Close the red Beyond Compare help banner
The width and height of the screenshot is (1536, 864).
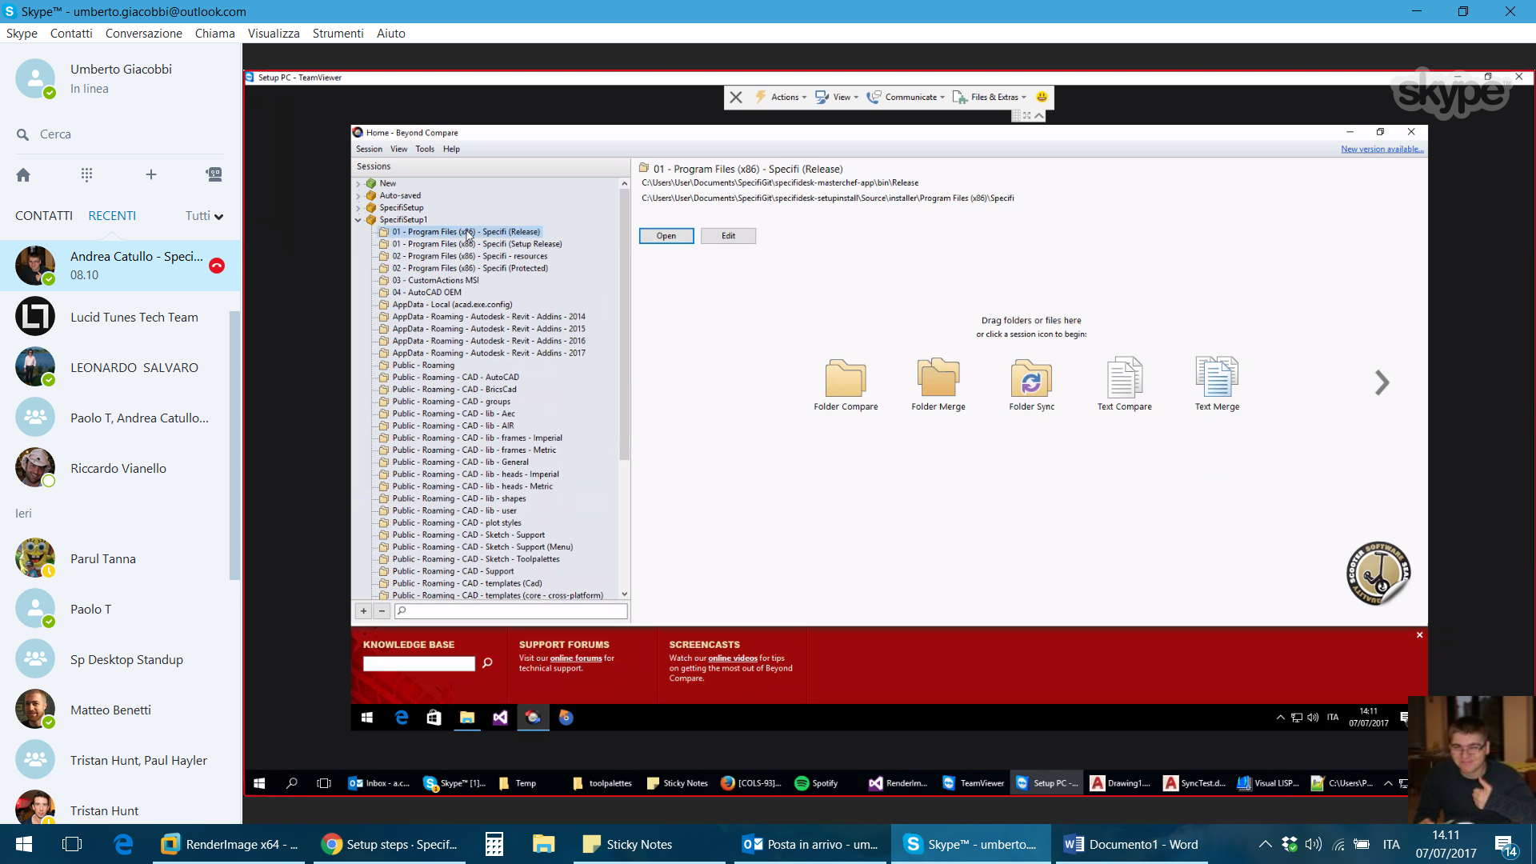click(1419, 635)
